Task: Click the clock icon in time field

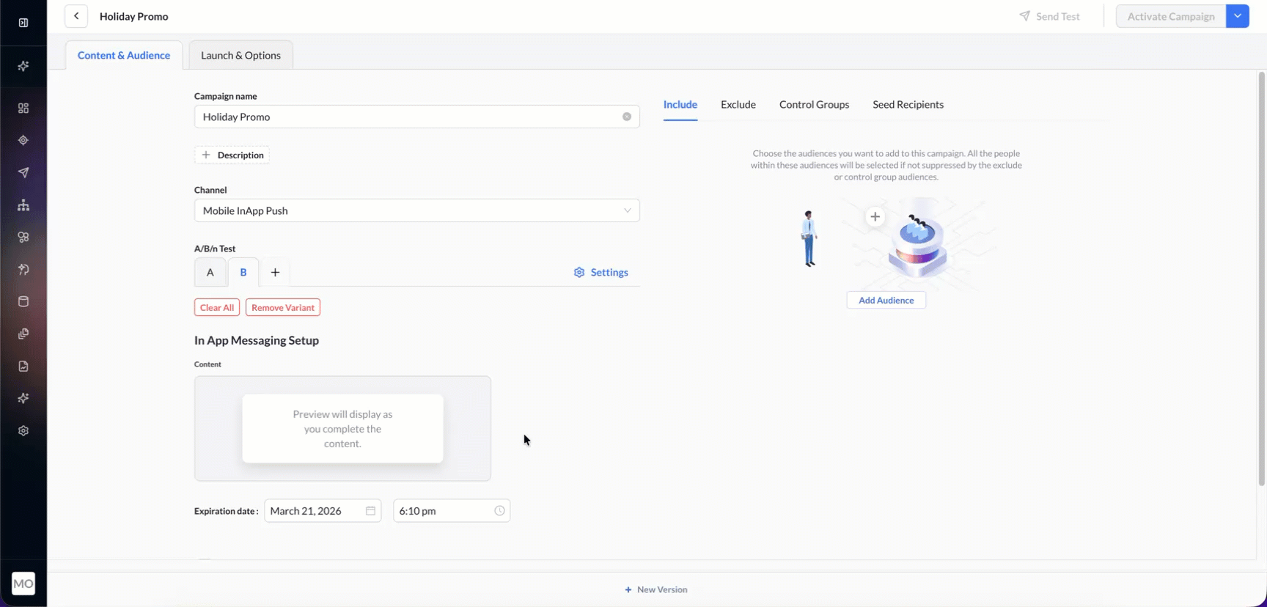Action: [x=499, y=511]
